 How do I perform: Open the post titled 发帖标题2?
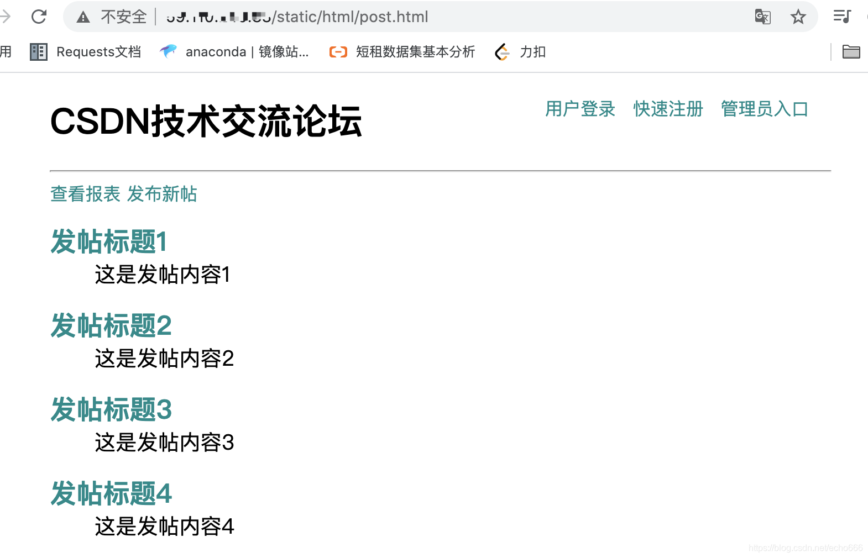click(x=111, y=325)
